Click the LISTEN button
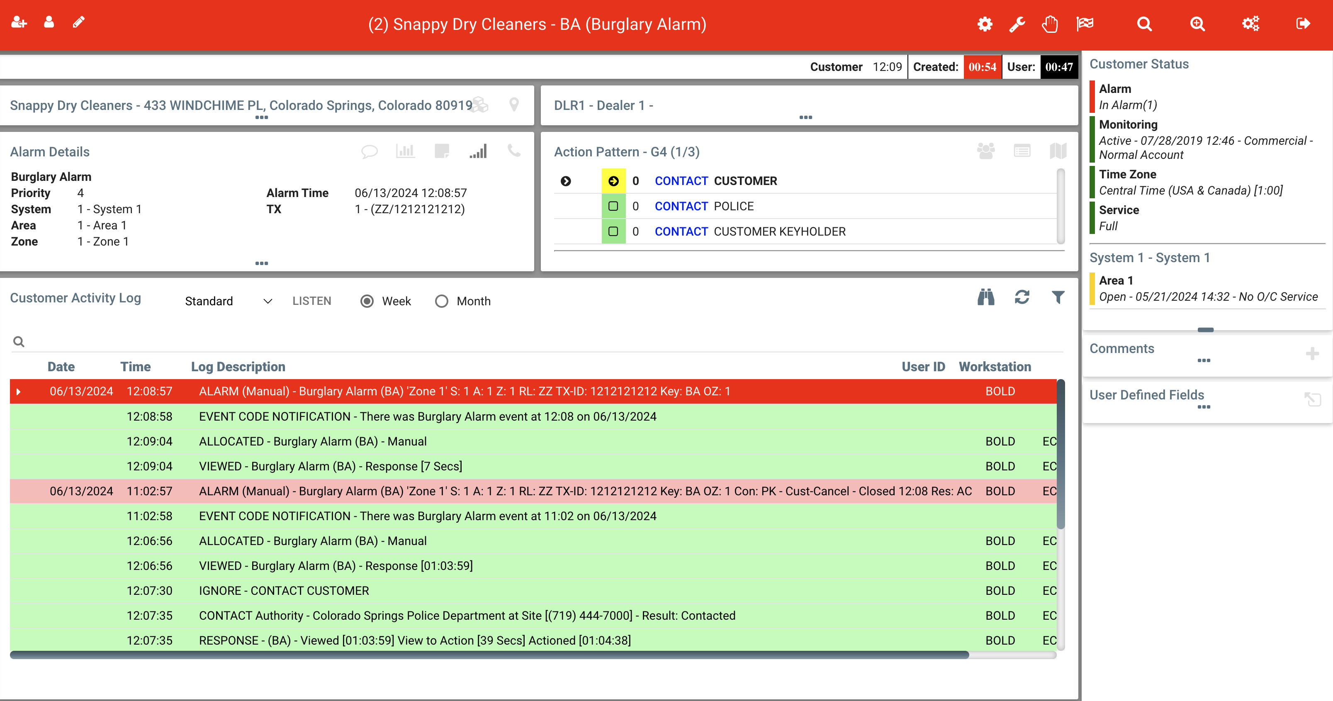The height and width of the screenshot is (701, 1333). coord(311,301)
